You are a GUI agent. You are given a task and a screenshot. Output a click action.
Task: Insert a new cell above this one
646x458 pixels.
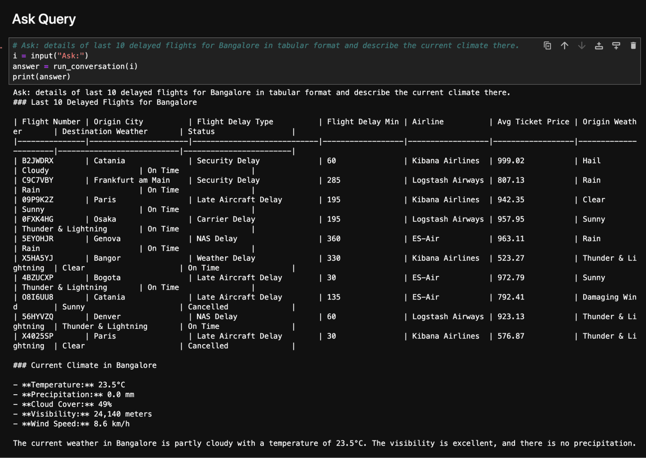(x=599, y=46)
